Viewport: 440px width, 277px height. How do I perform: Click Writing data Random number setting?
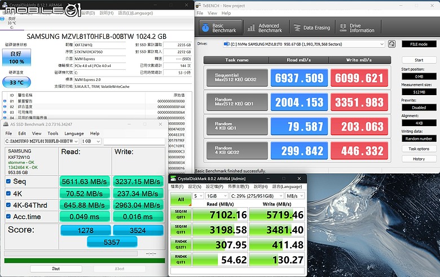419,138
